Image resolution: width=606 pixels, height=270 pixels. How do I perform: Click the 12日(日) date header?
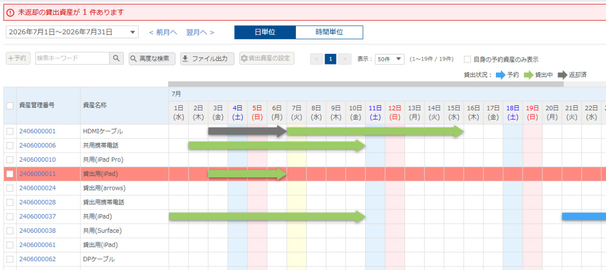coord(395,112)
